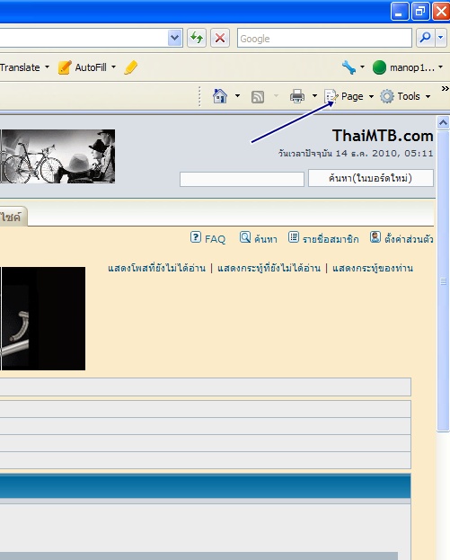Click the RSS feeds icon
Viewport: 450px width, 560px height.
click(258, 97)
